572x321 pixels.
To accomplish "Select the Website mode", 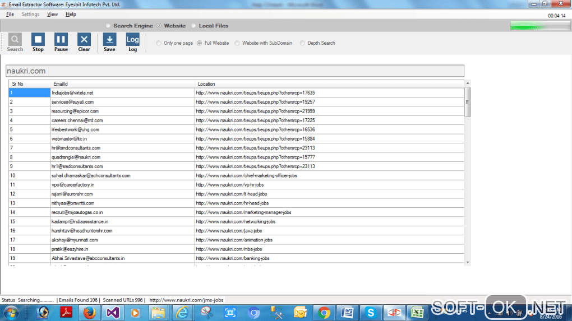I will tap(171, 26).
